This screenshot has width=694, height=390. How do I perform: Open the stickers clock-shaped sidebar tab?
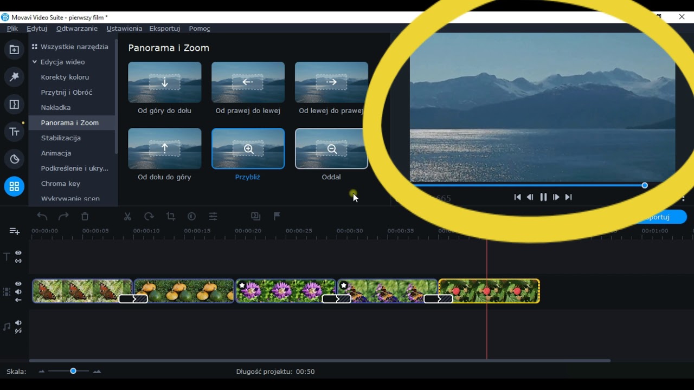14,159
